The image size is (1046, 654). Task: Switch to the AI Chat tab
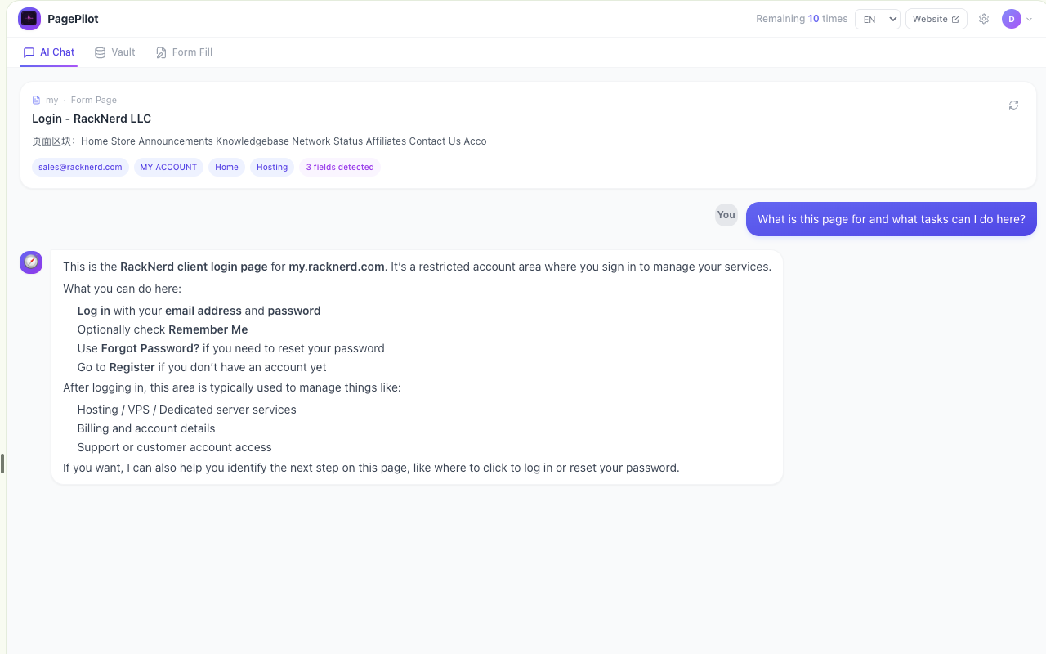pos(49,52)
